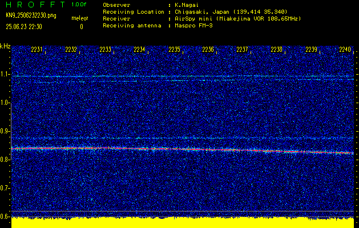Screen dimensions: 359x228
Task: Click the 2239 time marker
Action: point(312,50)
